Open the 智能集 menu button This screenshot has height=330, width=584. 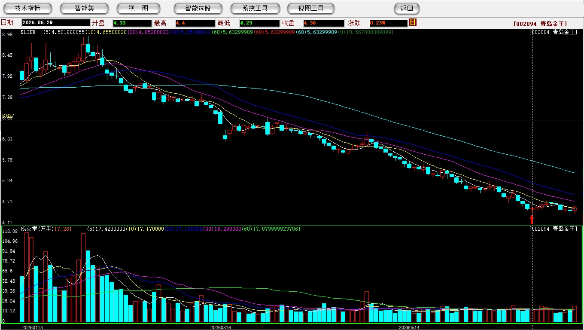point(85,8)
